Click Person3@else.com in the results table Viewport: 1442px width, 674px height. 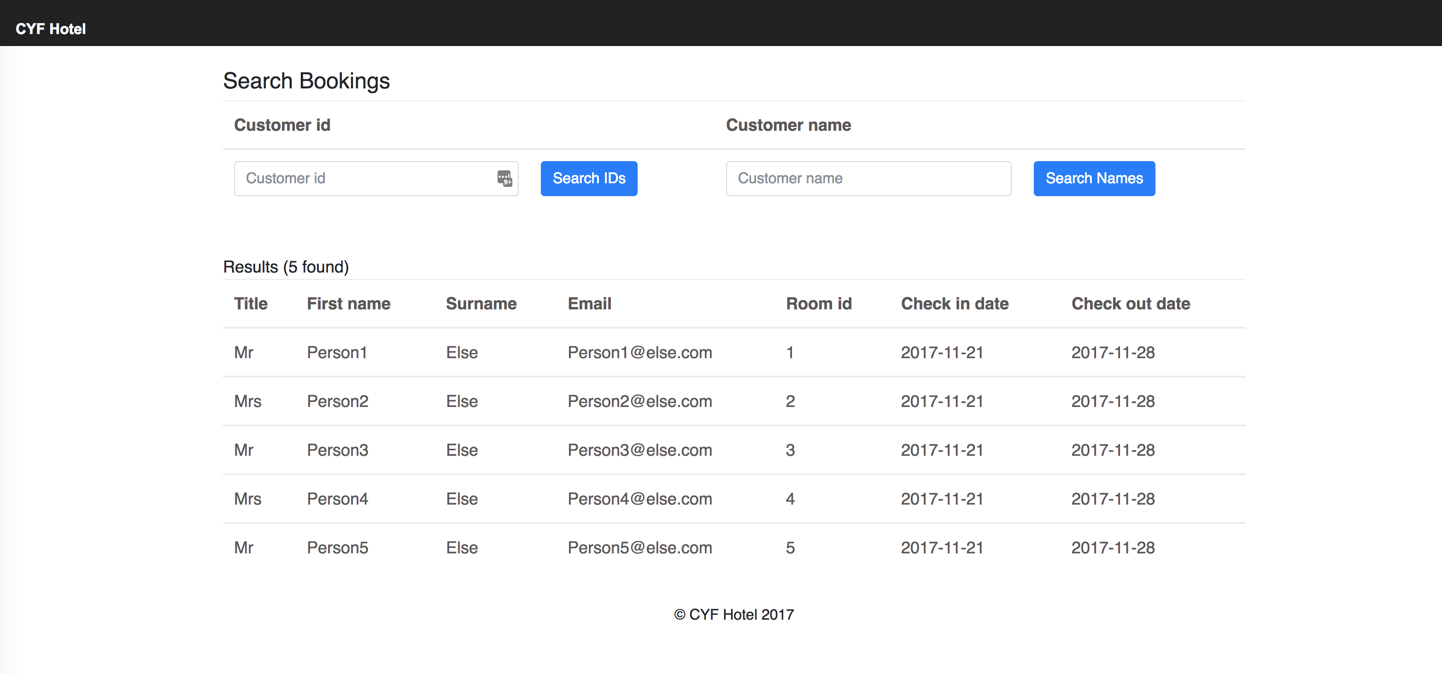[639, 450]
